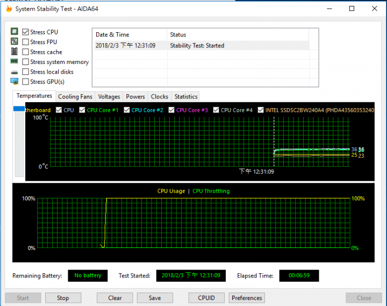This screenshot has width=387, height=306.
Task: Maximize the System Stability Test window
Action: coord(352,9)
